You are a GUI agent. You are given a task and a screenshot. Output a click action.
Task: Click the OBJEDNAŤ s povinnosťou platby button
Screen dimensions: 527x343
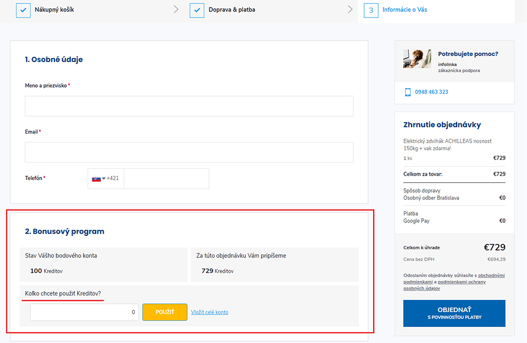click(454, 313)
